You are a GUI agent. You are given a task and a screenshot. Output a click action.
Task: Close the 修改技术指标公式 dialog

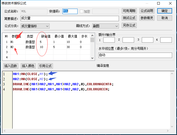(170, 3)
